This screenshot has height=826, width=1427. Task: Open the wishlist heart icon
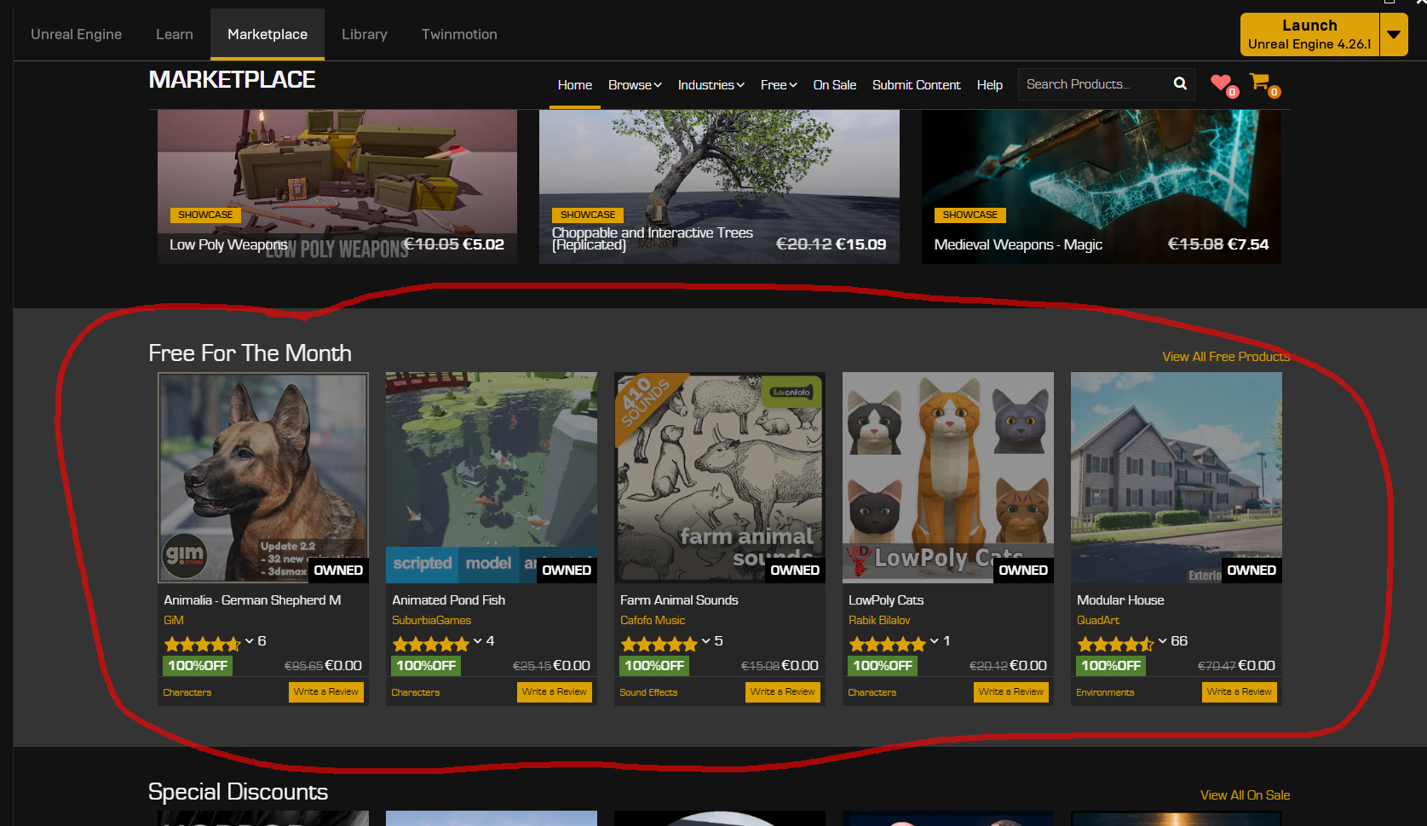point(1221,83)
